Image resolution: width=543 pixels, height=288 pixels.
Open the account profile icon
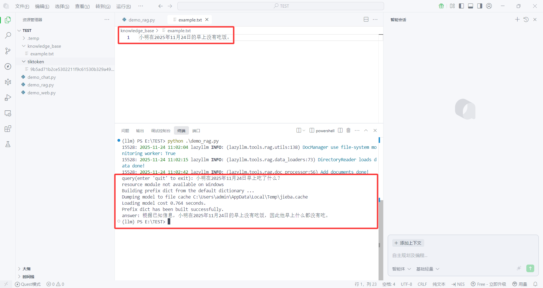point(489,6)
